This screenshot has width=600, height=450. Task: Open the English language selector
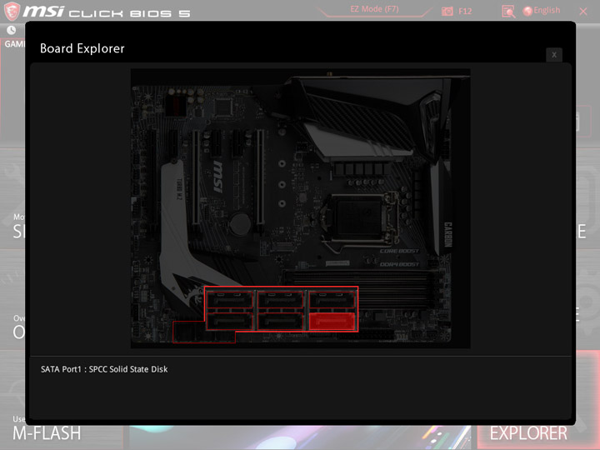tap(542, 11)
